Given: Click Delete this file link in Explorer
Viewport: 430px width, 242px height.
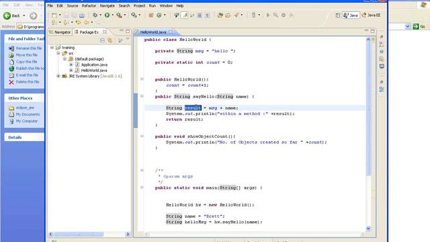Looking at the screenshot, I should click(28, 82).
